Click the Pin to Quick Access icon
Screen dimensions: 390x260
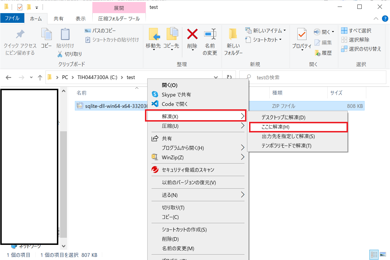20,34
